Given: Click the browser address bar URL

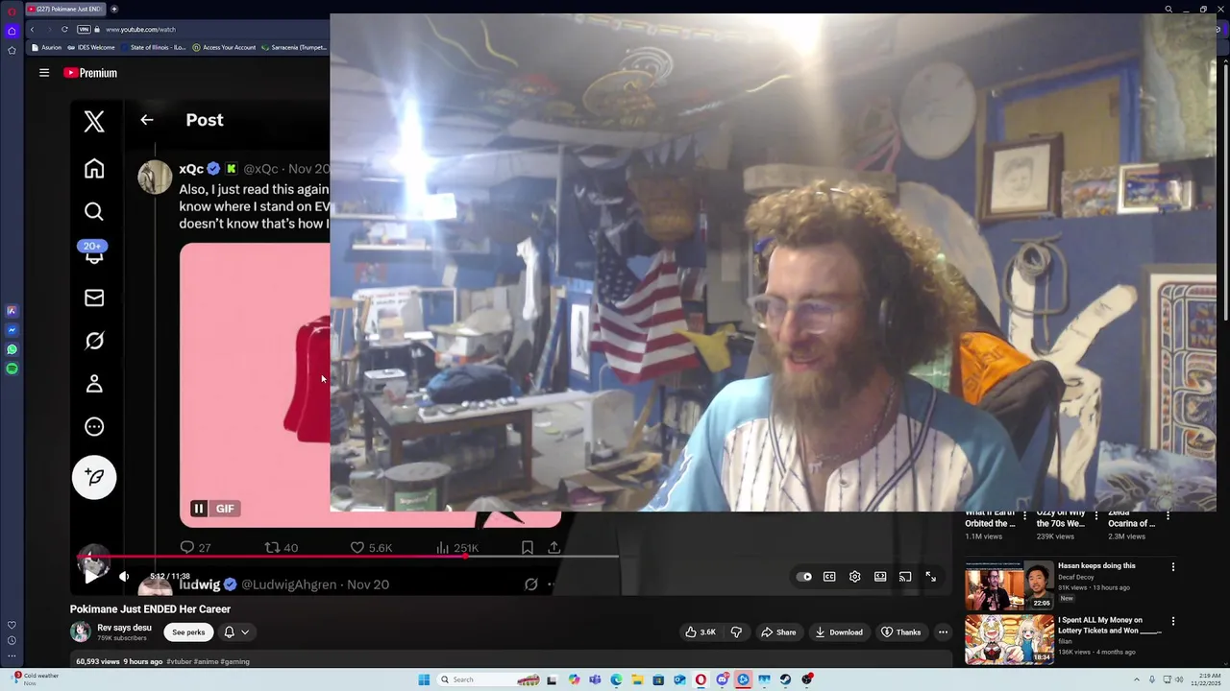Looking at the screenshot, I should (141, 30).
